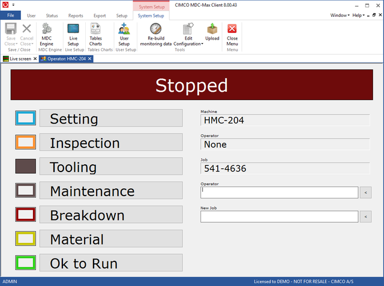384x286 pixels.
Task: Select the Operator: HMC-204 document tab
Action: [66, 59]
